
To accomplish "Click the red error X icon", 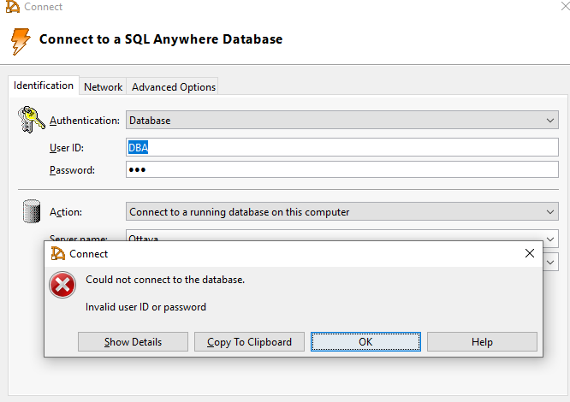I will 62,286.
